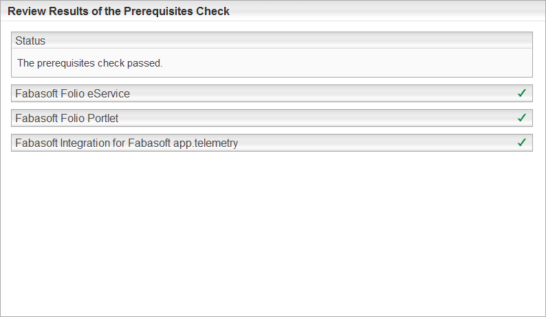Viewport: 546px width, 317px height.
Task: Click the word 'passed' in the status message
Action: point(144,63)
